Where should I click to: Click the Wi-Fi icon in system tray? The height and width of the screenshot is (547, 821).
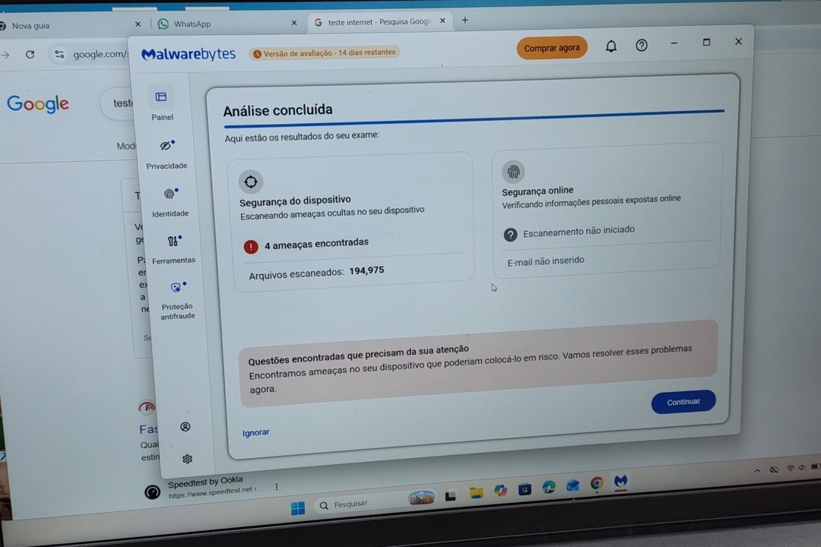(791, 468)
